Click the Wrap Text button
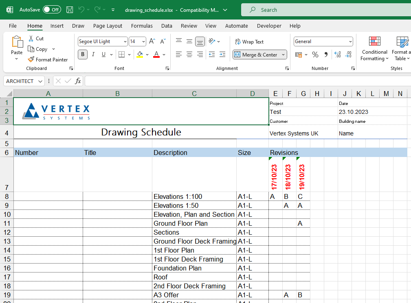411x303 pixels. (249, 41)
